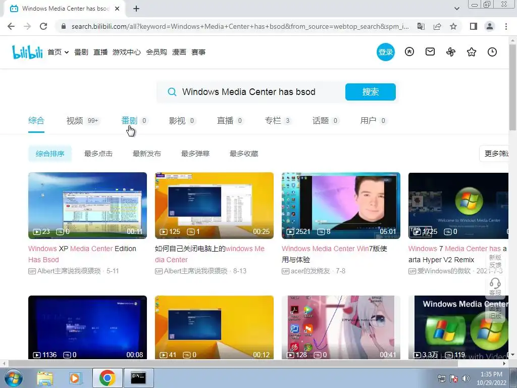Open the favorites star icon in header
This screenshot has width=517, height=388.
[x=472, y=52]
